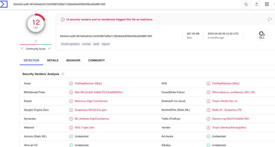Click Malicious (high Confidence) result

pos(91,101)
